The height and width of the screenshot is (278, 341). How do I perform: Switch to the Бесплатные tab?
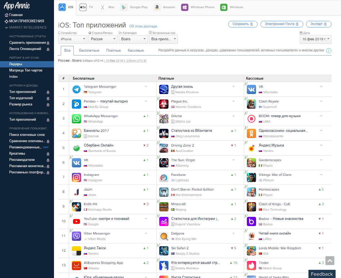pyautogui.click(x=89, y=51)
